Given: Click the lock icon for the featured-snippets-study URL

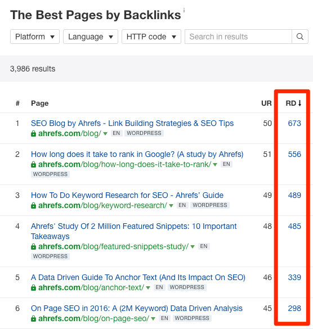Looking at the screenshot, I should pyautogui.click(x=33, y=246).
